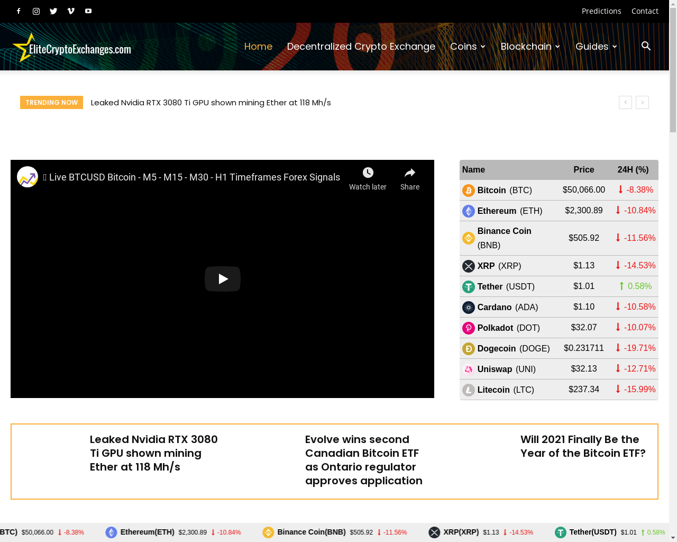Click the Tether icon in bottom ticker
The height and width of the screenshot is (542, 677).
(x=561, y=532)
